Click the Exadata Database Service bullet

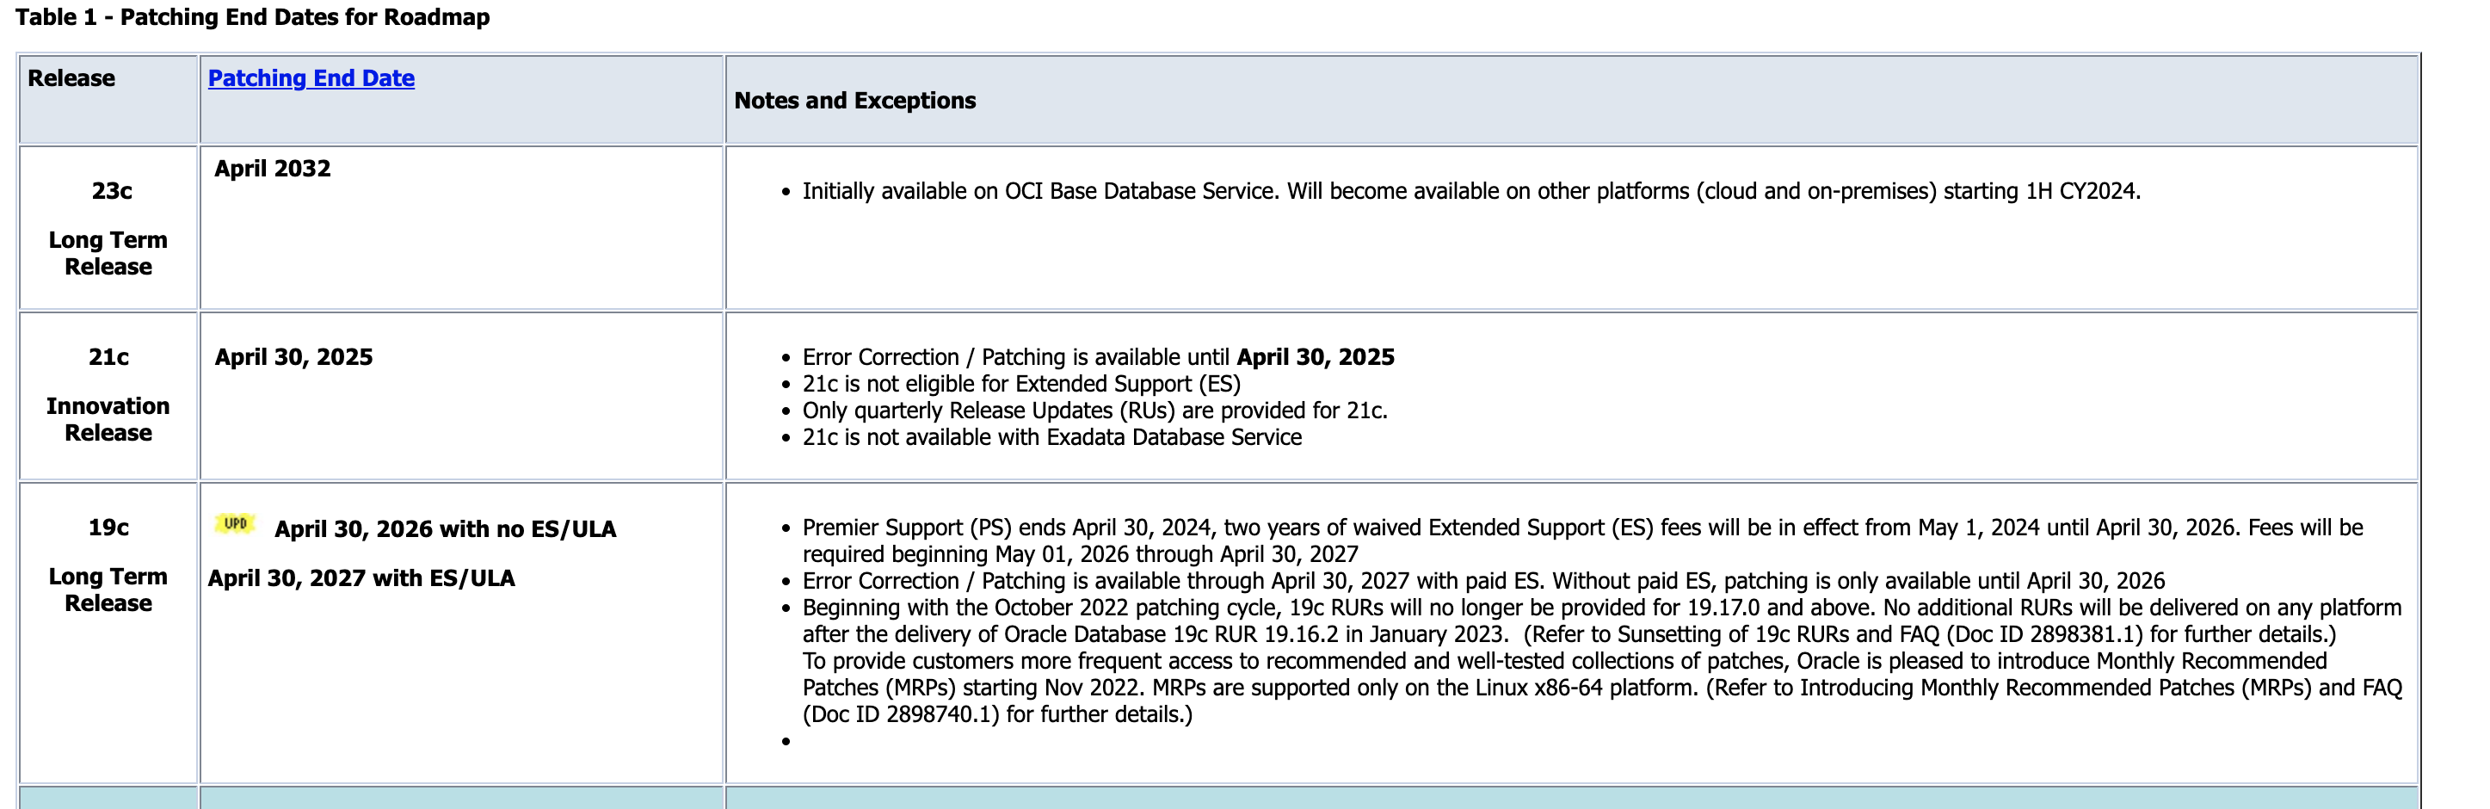tap(1051, 438)
